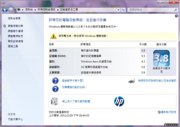The height and width of the screenshot is (127, 180).
Task: Open 改善電腦效能的秘訣 link
Action: click(74, 87)
